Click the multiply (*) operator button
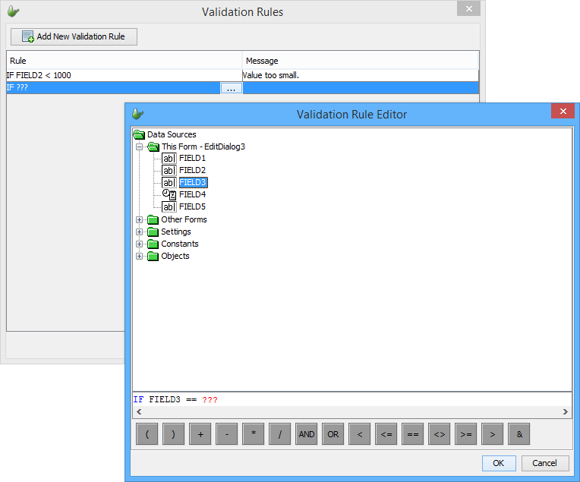 pos(253,434)
